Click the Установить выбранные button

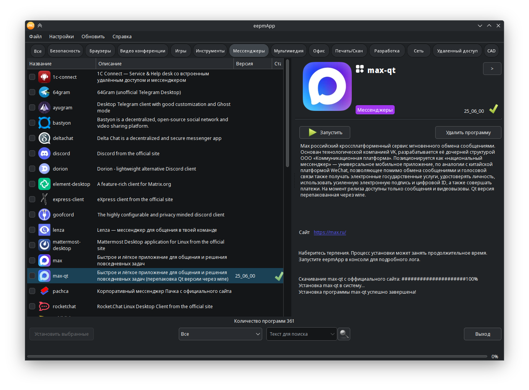[62, 334]
